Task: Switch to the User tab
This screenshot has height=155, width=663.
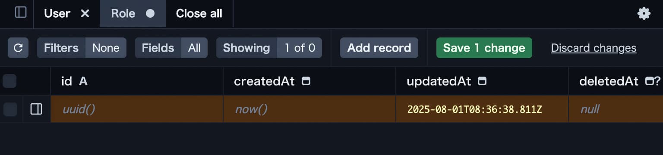Action: [57, 14]
